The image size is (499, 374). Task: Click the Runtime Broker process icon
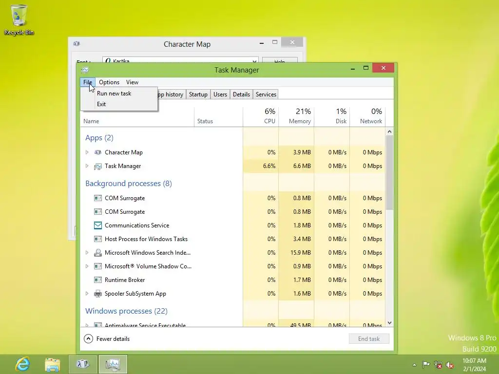pyautogui.click(x=97, y=280)
